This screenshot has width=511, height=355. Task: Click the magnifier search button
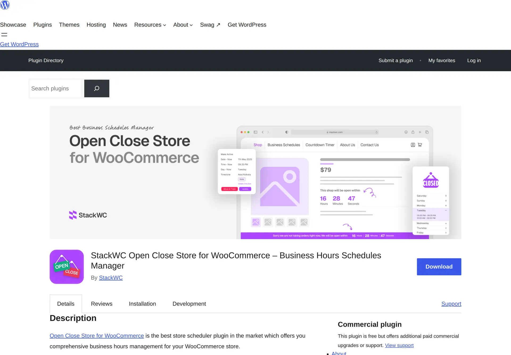coord(97,88)
